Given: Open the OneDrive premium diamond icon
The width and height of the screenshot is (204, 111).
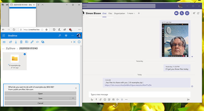Looking at the screenshot, I should 66,36.
